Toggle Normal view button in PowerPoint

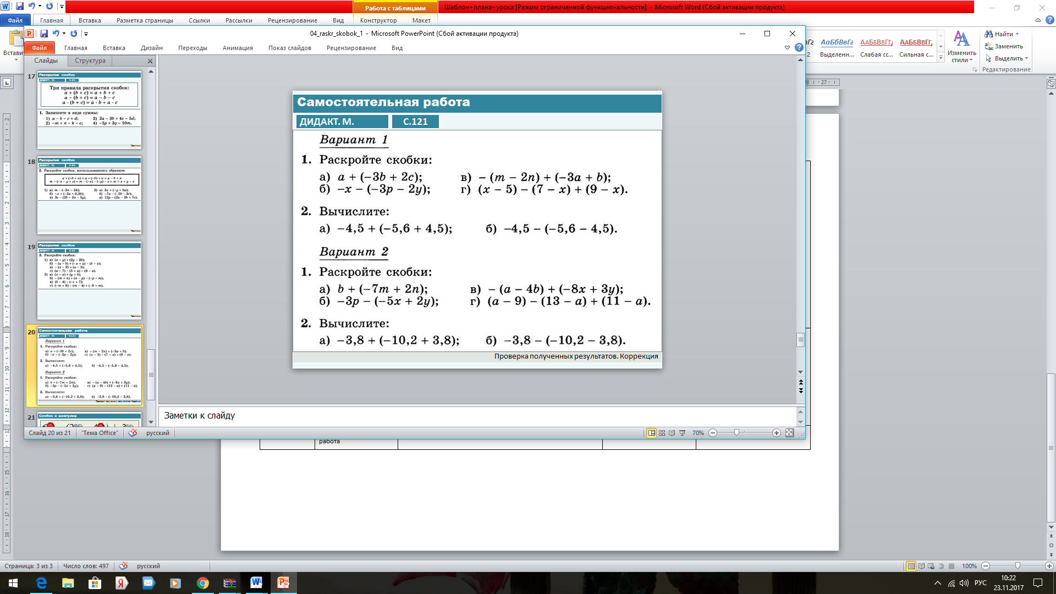coord(652,433)
